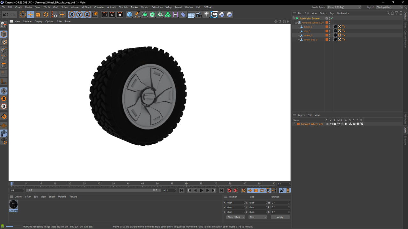Toggle Y axis lock
408x229 pixels.
[x=79, y=14]
